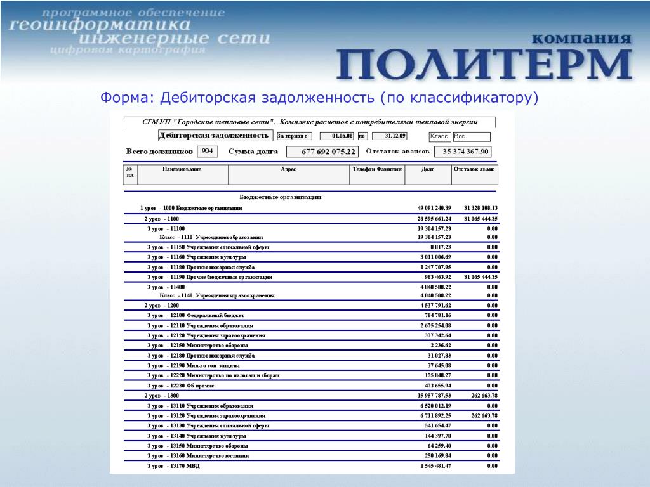Click the № пп column header
Image resolution: width=650 pixels, height=487 pixels.
tap(130, 174)
